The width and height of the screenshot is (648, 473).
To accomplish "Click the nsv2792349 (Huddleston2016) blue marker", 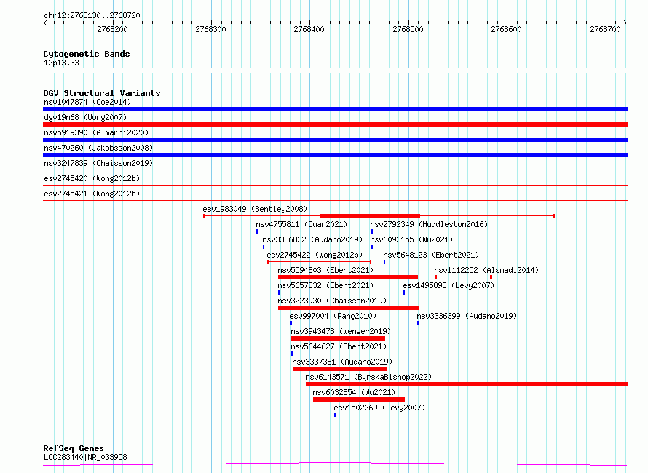I will pos(371,231).
